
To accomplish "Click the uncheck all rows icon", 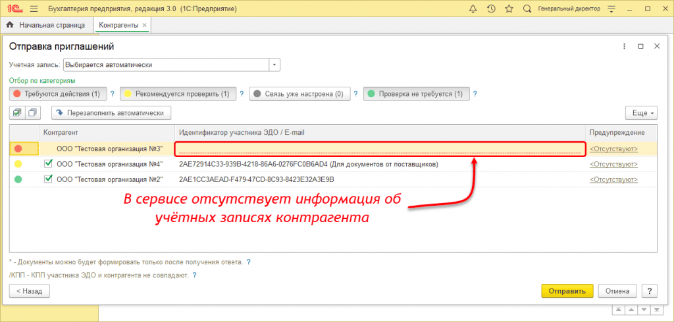I will click(32, 112).
